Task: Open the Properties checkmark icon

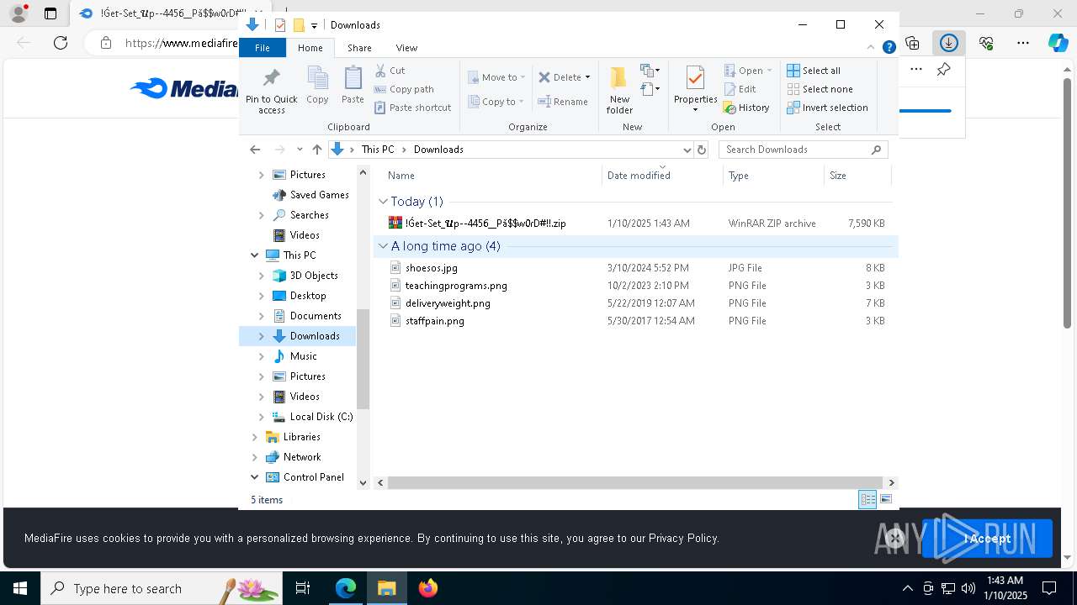Action: point(695,79)
